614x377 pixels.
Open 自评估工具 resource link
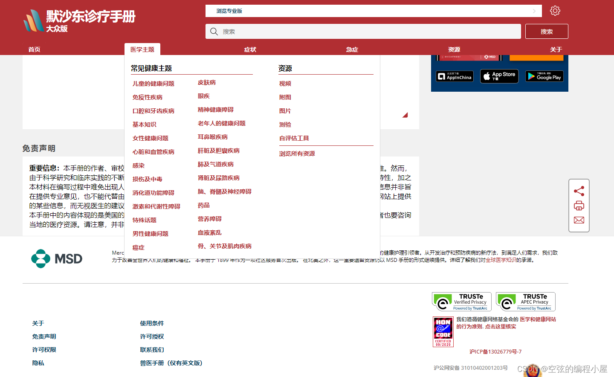pyautogui.click(x=294, y=138)
